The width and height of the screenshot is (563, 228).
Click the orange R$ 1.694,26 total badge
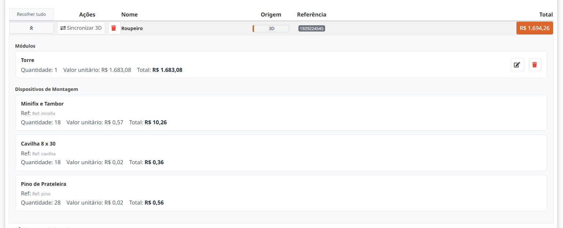coord(534,28)
